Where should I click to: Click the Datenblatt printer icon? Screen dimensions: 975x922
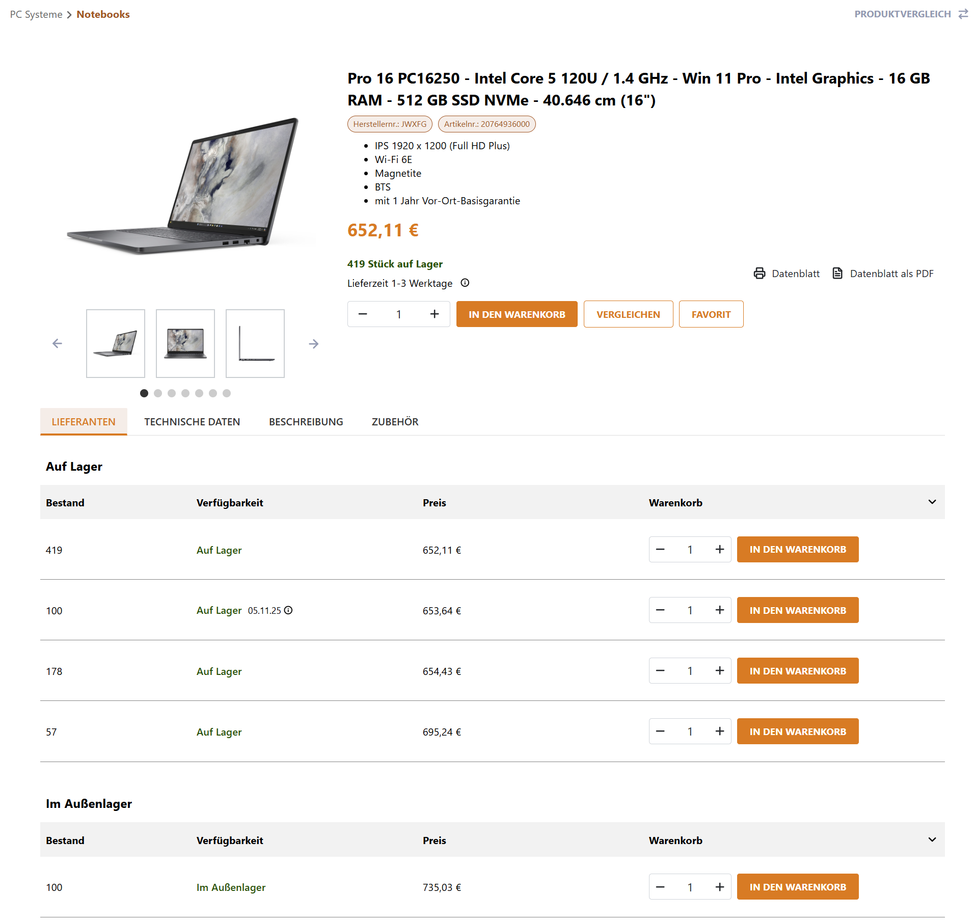pyautogui.click(x=759, y=274)
